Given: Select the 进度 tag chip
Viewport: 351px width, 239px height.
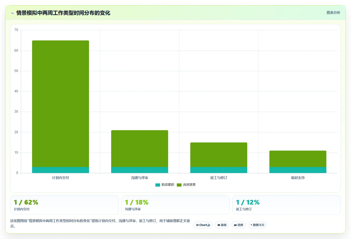Looking at the screenshot, I should coord(239,225).
